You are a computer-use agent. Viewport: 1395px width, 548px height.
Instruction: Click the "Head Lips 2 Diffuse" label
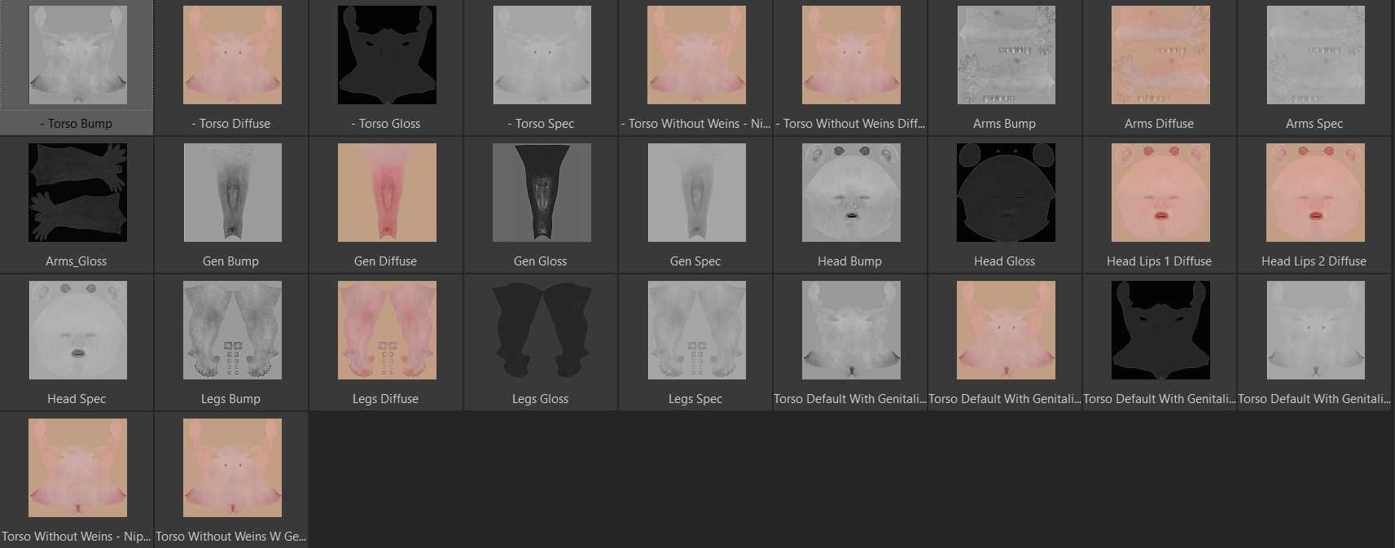coord(1314,261)
